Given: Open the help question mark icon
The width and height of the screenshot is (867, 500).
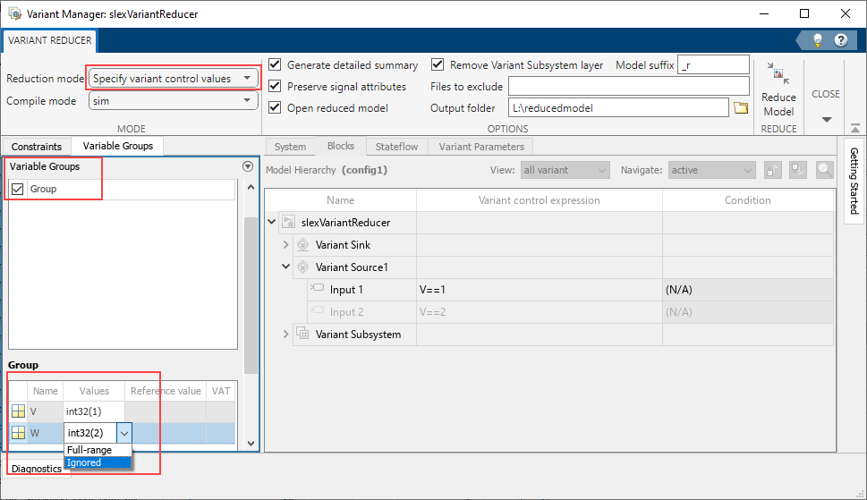Looking at the screenshot, I should click(840, 40).
